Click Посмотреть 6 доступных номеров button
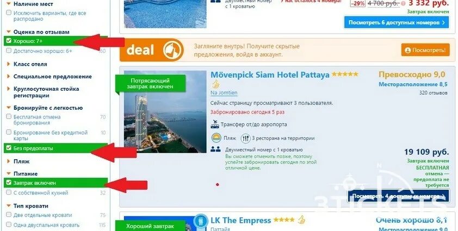Image resolution: width=458 pixels, height=231 pixels. (397, 22)
